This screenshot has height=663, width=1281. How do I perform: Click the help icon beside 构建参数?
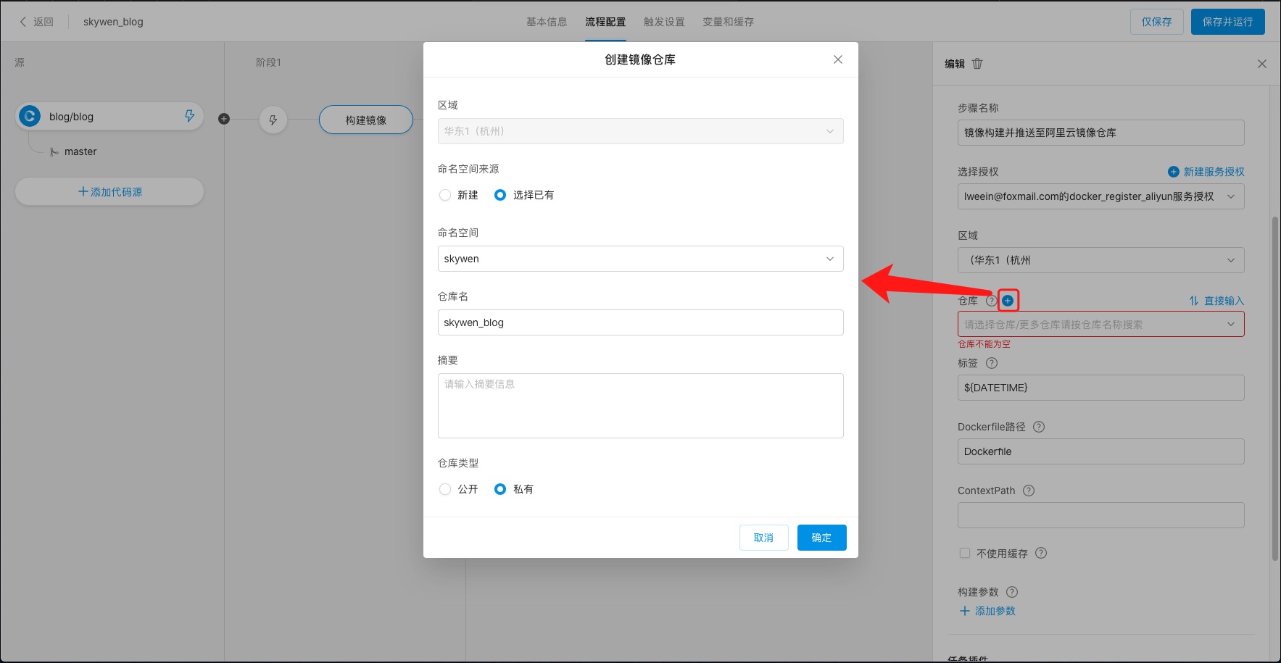[x=1012, y=592]
